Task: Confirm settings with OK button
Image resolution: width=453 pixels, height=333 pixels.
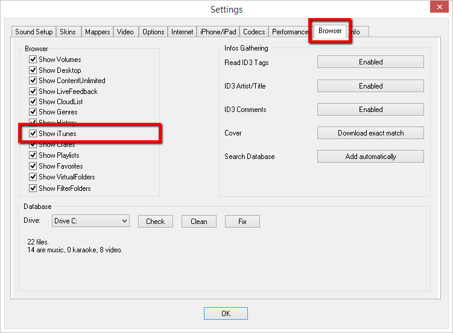Action: (x=226, y=313)
